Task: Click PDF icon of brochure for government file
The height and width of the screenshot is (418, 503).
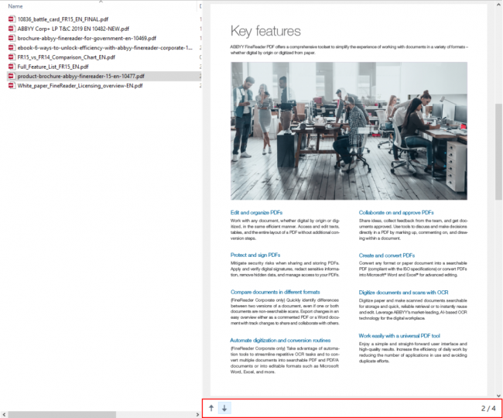Action: (x=11, y=38)
